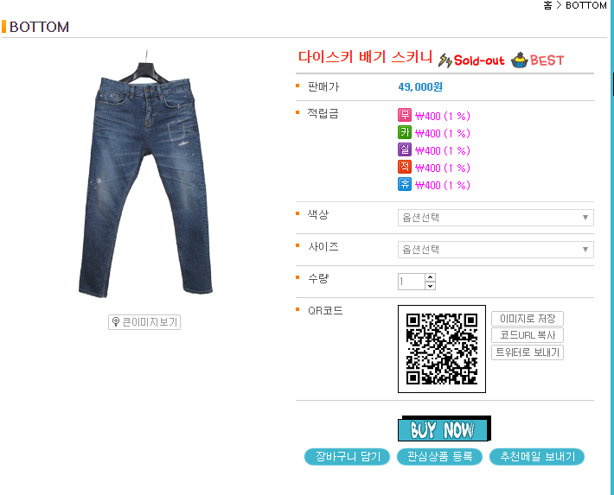Click the product QR code image
This screenshot has height=495, width=614.
[442, 349]
